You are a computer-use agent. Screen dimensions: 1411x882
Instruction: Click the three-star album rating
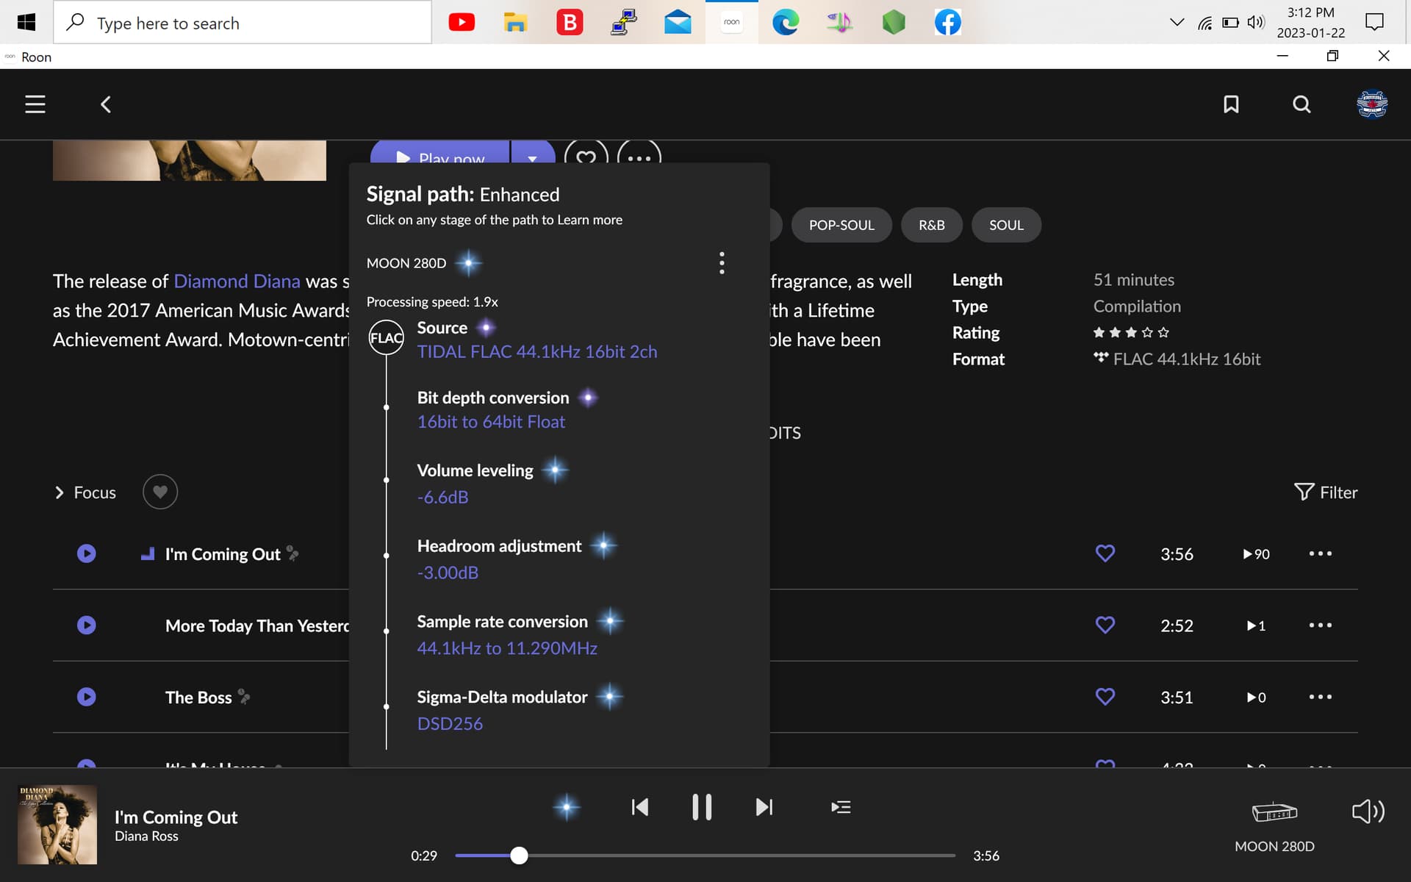pyautogui.click(x=1130, y=333)
